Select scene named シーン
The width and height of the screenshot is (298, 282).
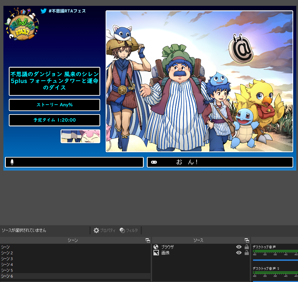click(75, 247)
